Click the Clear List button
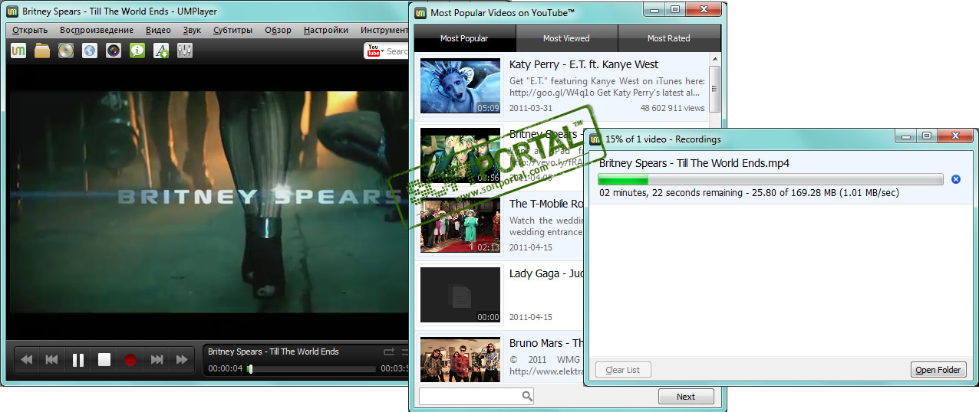 pos(623,370)
